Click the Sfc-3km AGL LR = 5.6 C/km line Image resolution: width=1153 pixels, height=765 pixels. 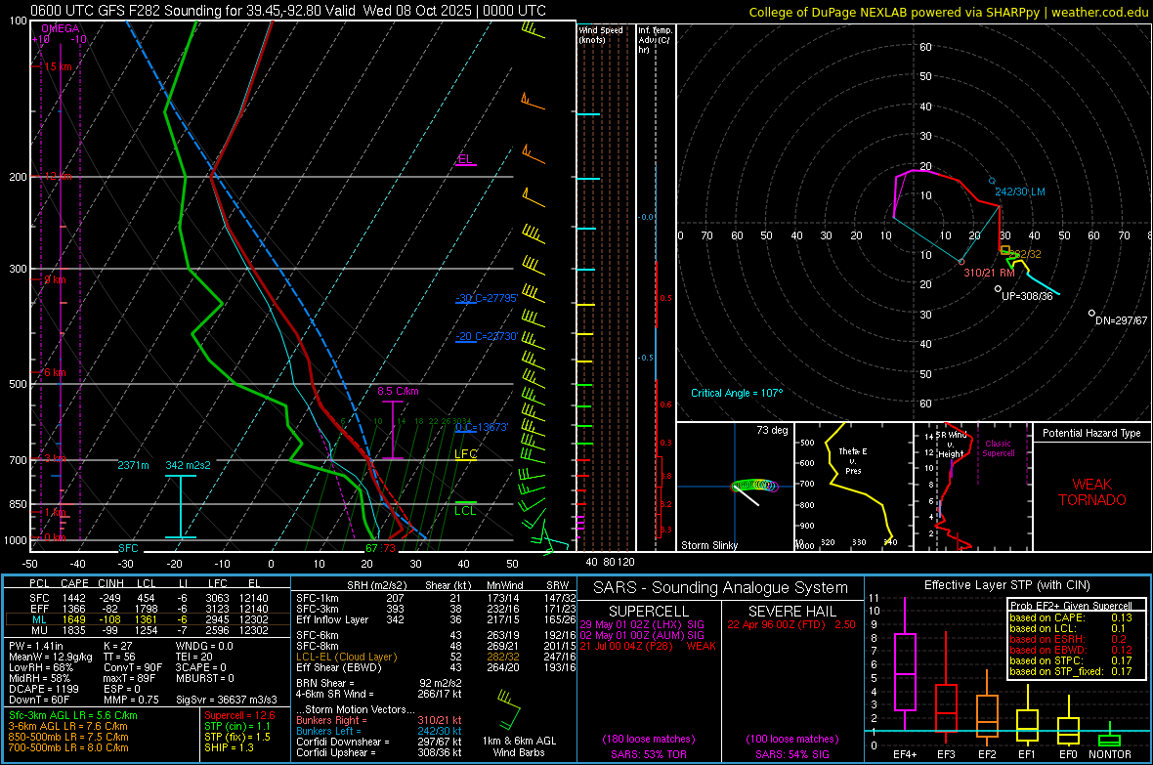73,715
